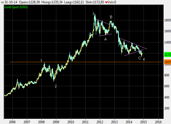Click wave label 2 at the 2008 low
This screenshot has width=171, height=124.
[56, 86]
